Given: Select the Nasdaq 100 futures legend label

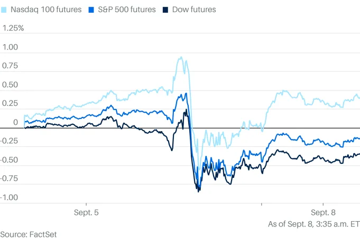Looking at the screenshot, I should pyautogui.click(x=47, y=9).
